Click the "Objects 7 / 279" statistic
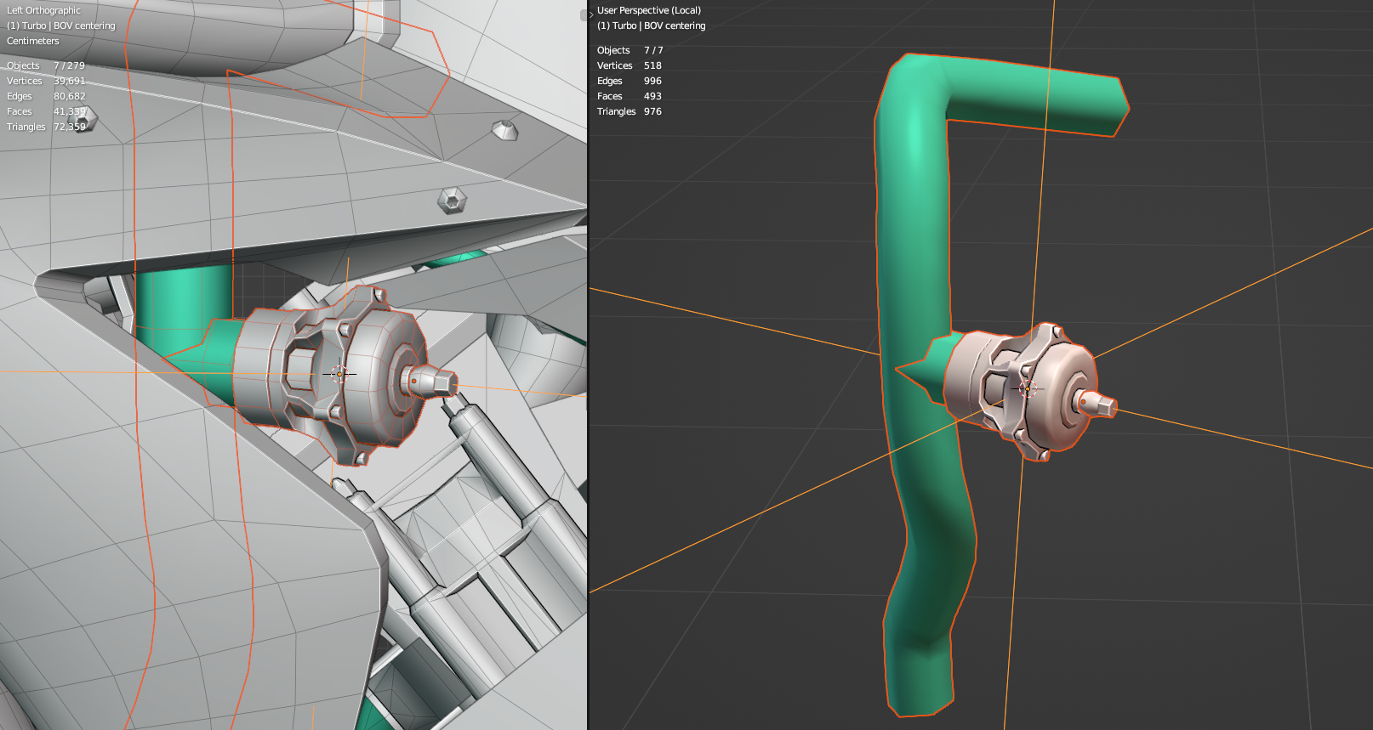1373x730 pixels. click(46, 65)
